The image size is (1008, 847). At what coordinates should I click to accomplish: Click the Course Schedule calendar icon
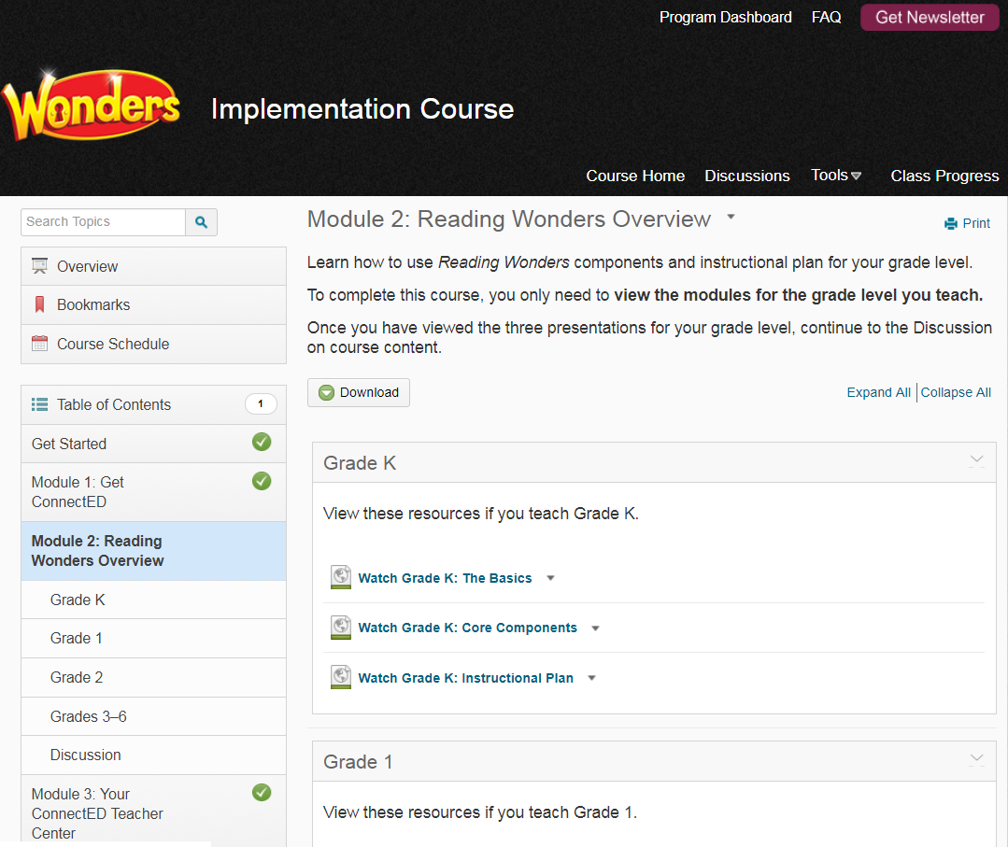pos(39,344)
